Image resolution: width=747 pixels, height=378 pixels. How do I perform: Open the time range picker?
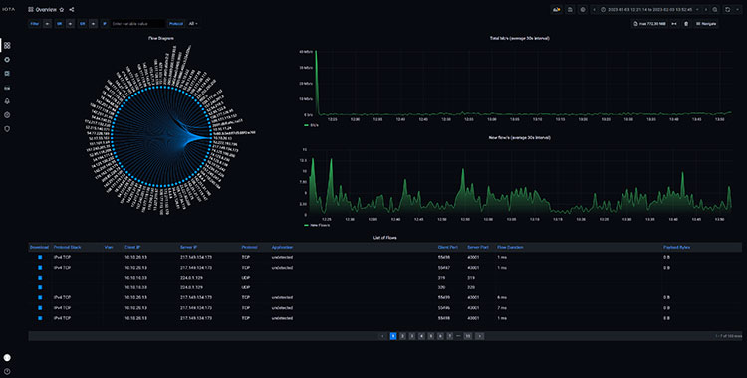649,10
